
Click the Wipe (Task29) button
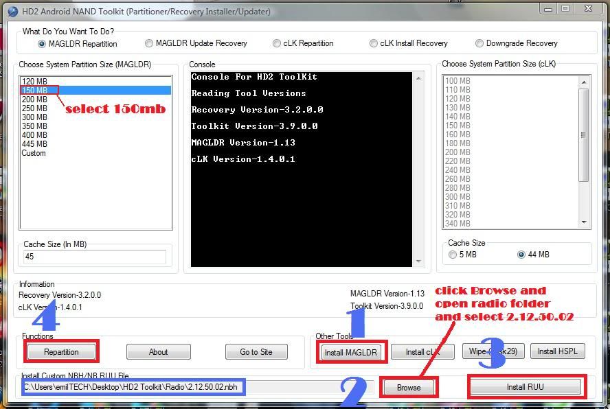coord(493,351)
